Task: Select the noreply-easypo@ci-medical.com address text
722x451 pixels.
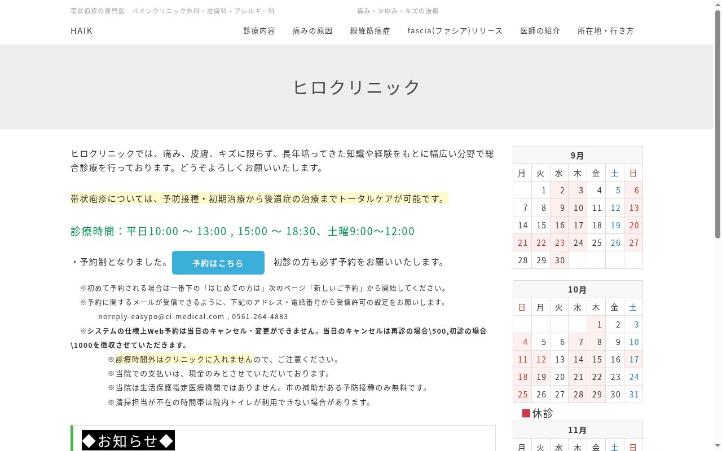Action: coord(161,316)
